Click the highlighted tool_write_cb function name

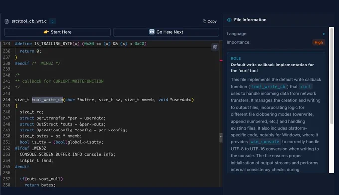click(x=47, y=100)
